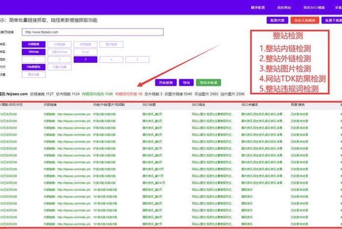Click the red 自定义违规词 button
The width and height of the screenshot is (342, 229).
pyautogui.click(x=305, y=20)
